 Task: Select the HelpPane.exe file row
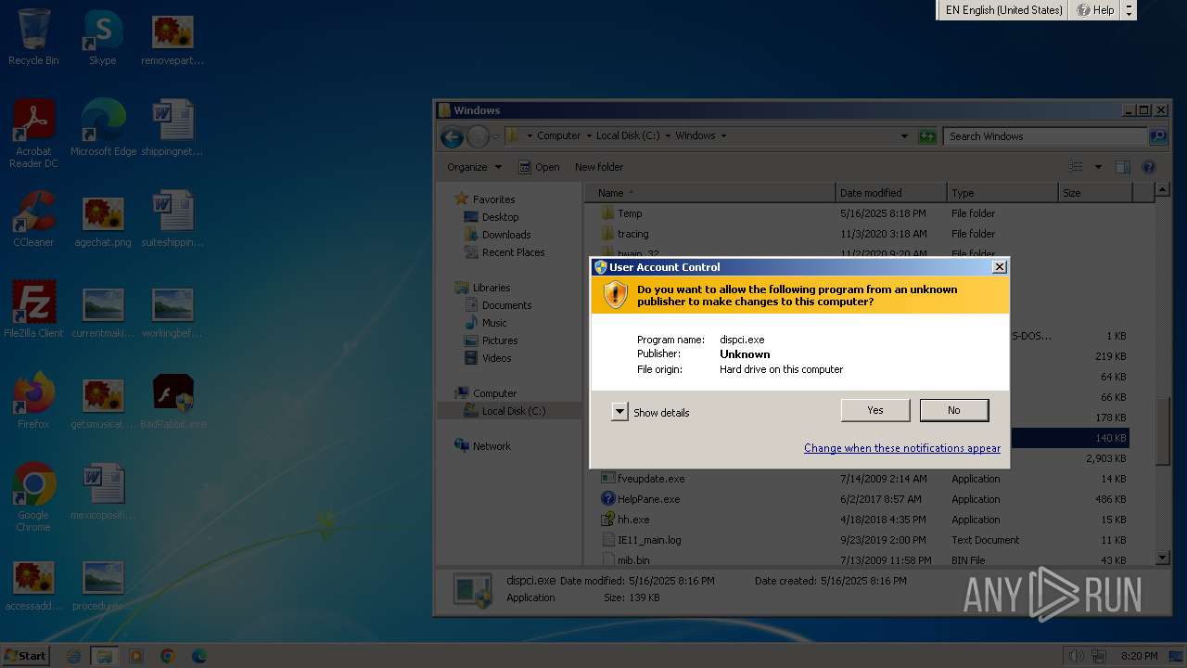tap(863, 499)
